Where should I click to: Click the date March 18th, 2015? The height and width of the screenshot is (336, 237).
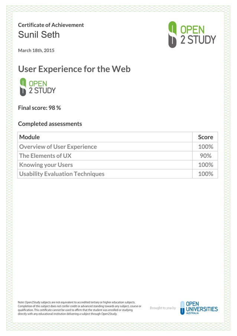click(36, 50)
